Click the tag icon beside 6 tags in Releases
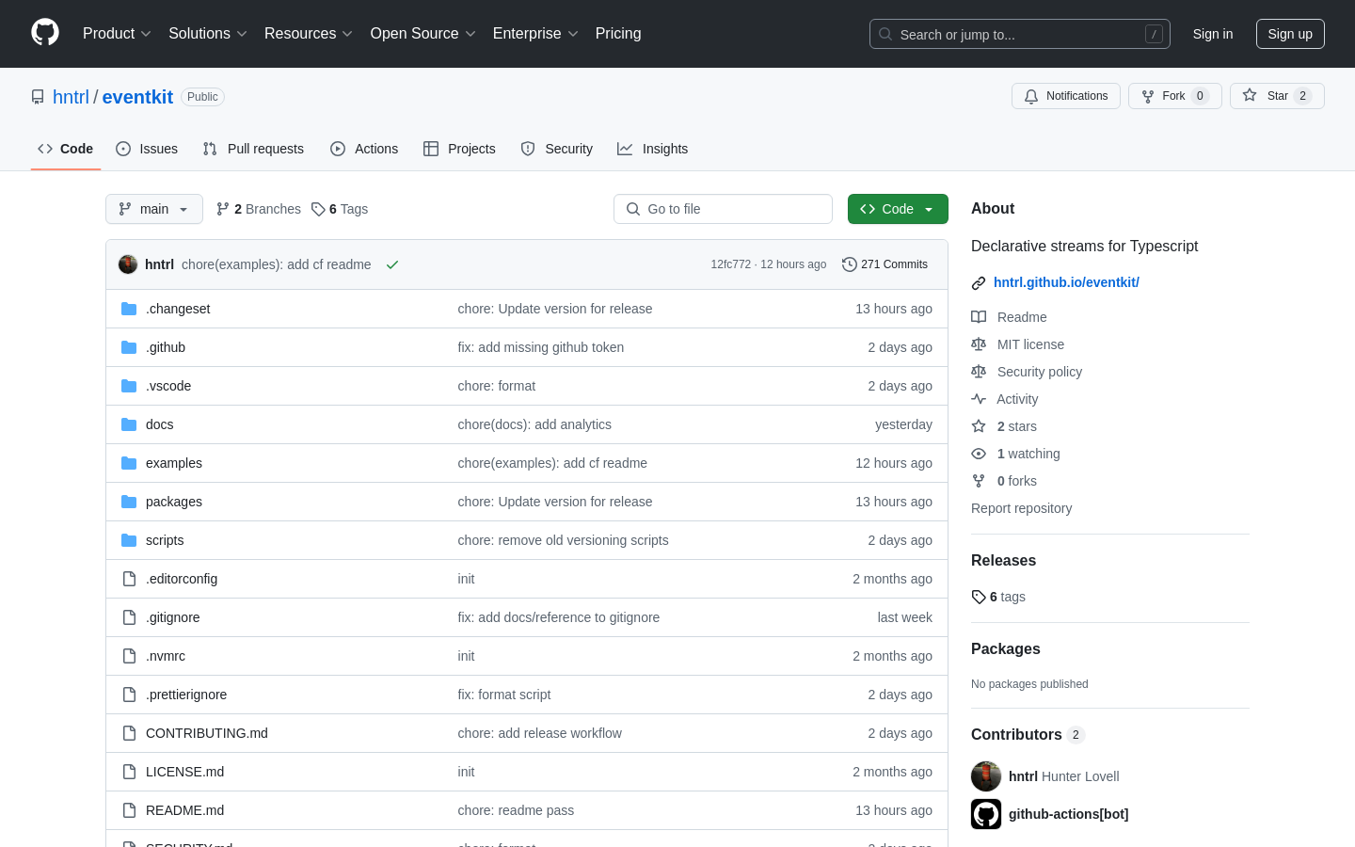This screenshot has width=1355, height=847. coord(979,597)
